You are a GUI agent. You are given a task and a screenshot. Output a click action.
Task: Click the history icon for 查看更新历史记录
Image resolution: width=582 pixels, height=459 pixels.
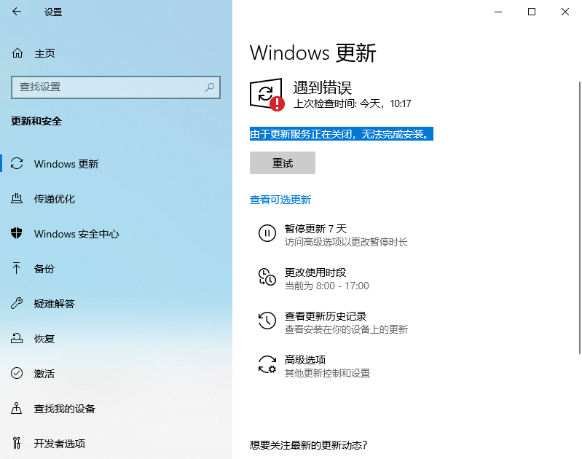tap(267, 321)
